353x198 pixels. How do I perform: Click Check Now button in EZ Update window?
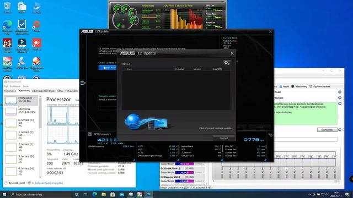click(108, 68)
